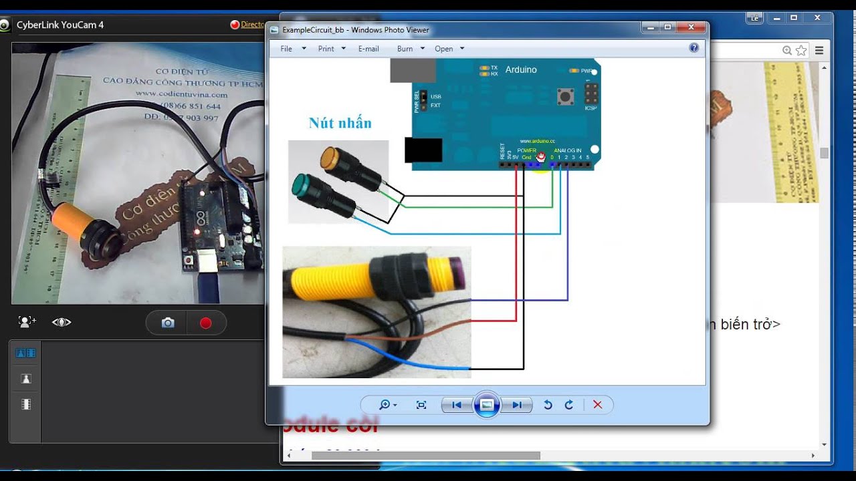Image resolution: width=856 pixels, height=481 pixels.
Task: Bookmark the page with the star icon
Action: (x=801, y=50)
